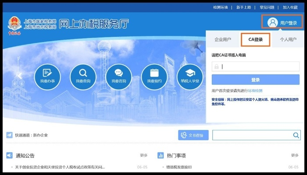Click the search magnifier icon in search box
This screenshot has height=175, width=307.
(x=296, y=135)
